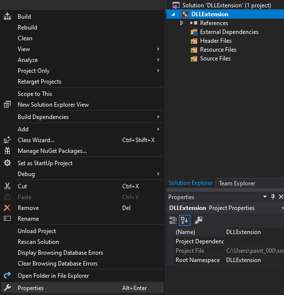Click the Cut scissors icon
The width and height of the screenshot is (284, 295).
(x=7, y=186)
